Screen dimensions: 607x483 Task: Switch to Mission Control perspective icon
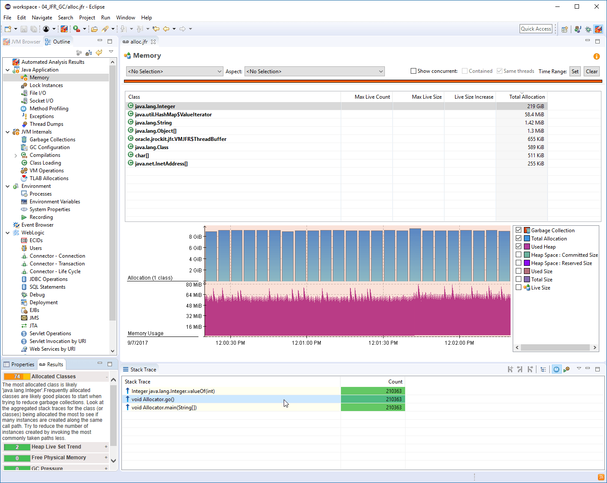click(x=598, y=29)
